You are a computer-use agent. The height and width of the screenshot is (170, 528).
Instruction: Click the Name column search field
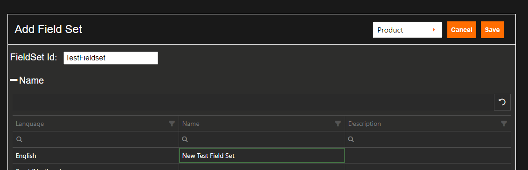[262, 139]
